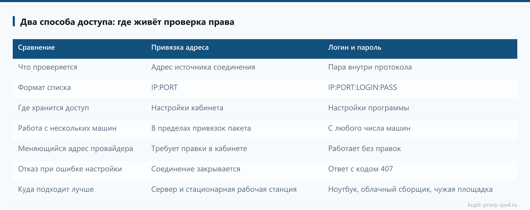Select the "Что проверяется" row label
Image resolution: width=530 pixels, height=210 pixels.
(48, 67)
